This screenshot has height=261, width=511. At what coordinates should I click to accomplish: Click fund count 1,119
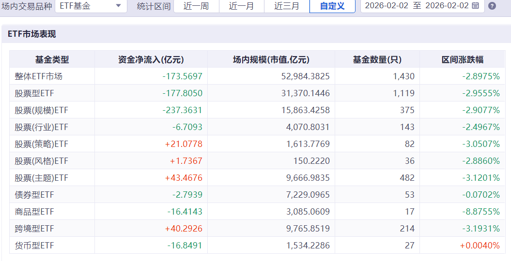[x=405, y=93]
